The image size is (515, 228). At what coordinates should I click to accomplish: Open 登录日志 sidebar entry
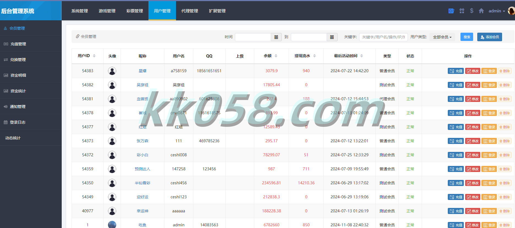pyautogui.click(x=31, y=122)
